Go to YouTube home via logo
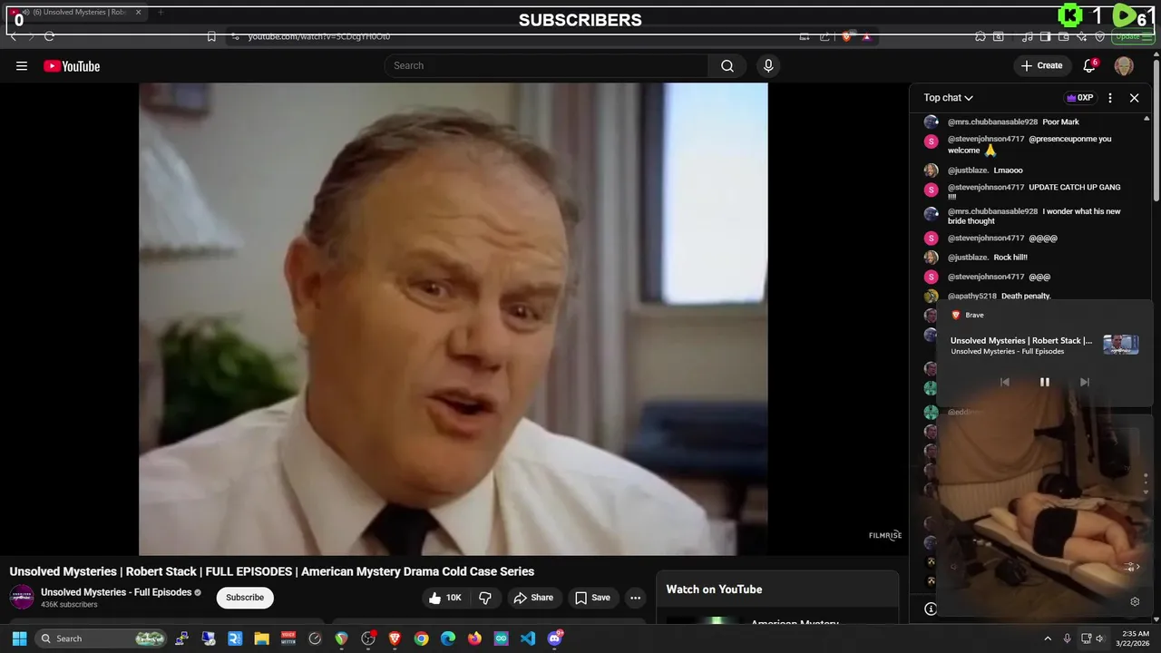The height and width of the screenshot is (653, 1161). pos(72,65)
